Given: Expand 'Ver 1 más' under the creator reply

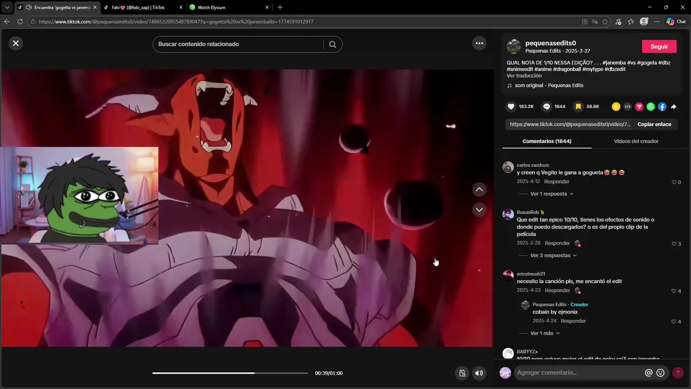Looking at the screenshot, I should coord(545,333).
